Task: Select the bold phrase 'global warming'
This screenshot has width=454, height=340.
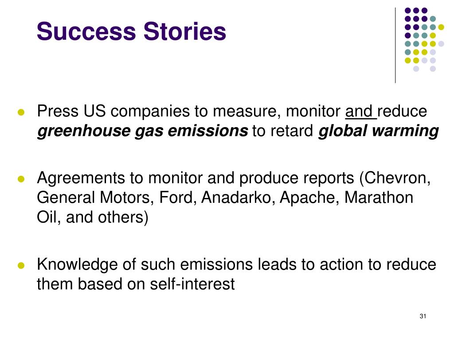Action: pos(379,131)
